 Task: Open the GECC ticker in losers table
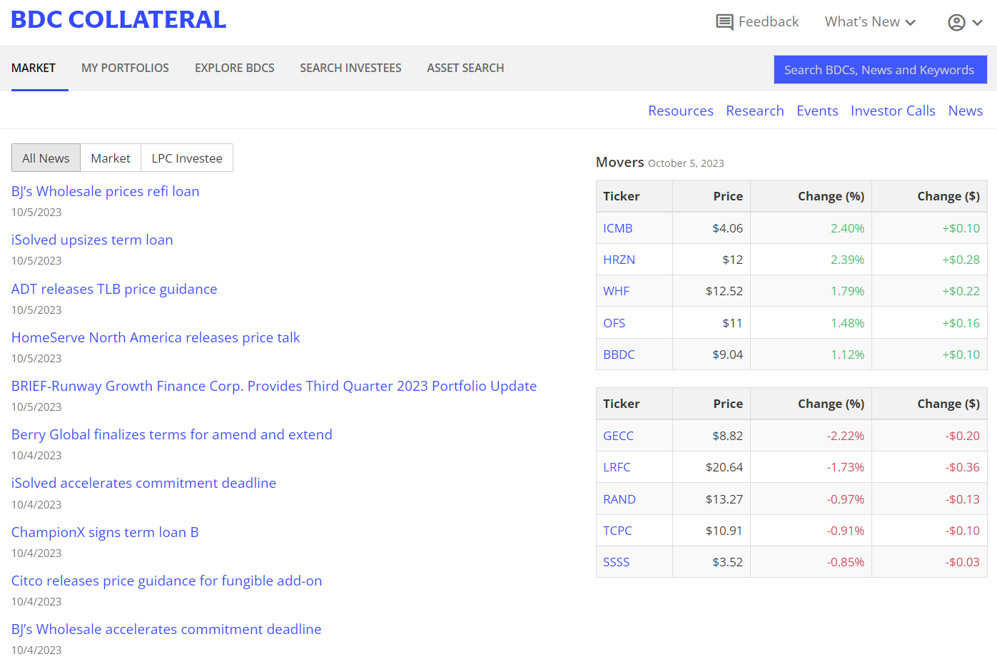tap(618, 436)
